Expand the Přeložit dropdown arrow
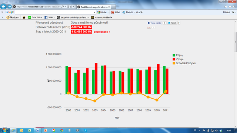 [134, 12]
